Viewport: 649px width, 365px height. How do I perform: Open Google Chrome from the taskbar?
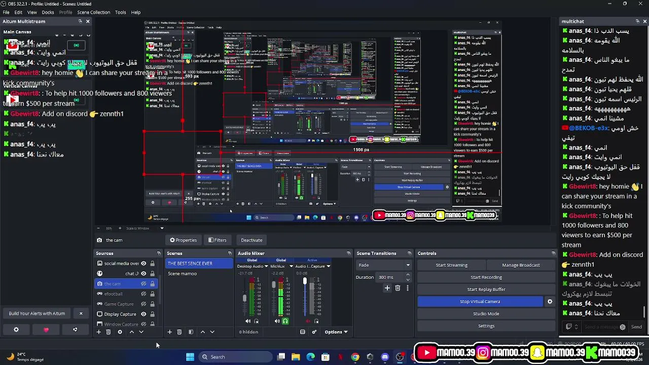[355, 357]
